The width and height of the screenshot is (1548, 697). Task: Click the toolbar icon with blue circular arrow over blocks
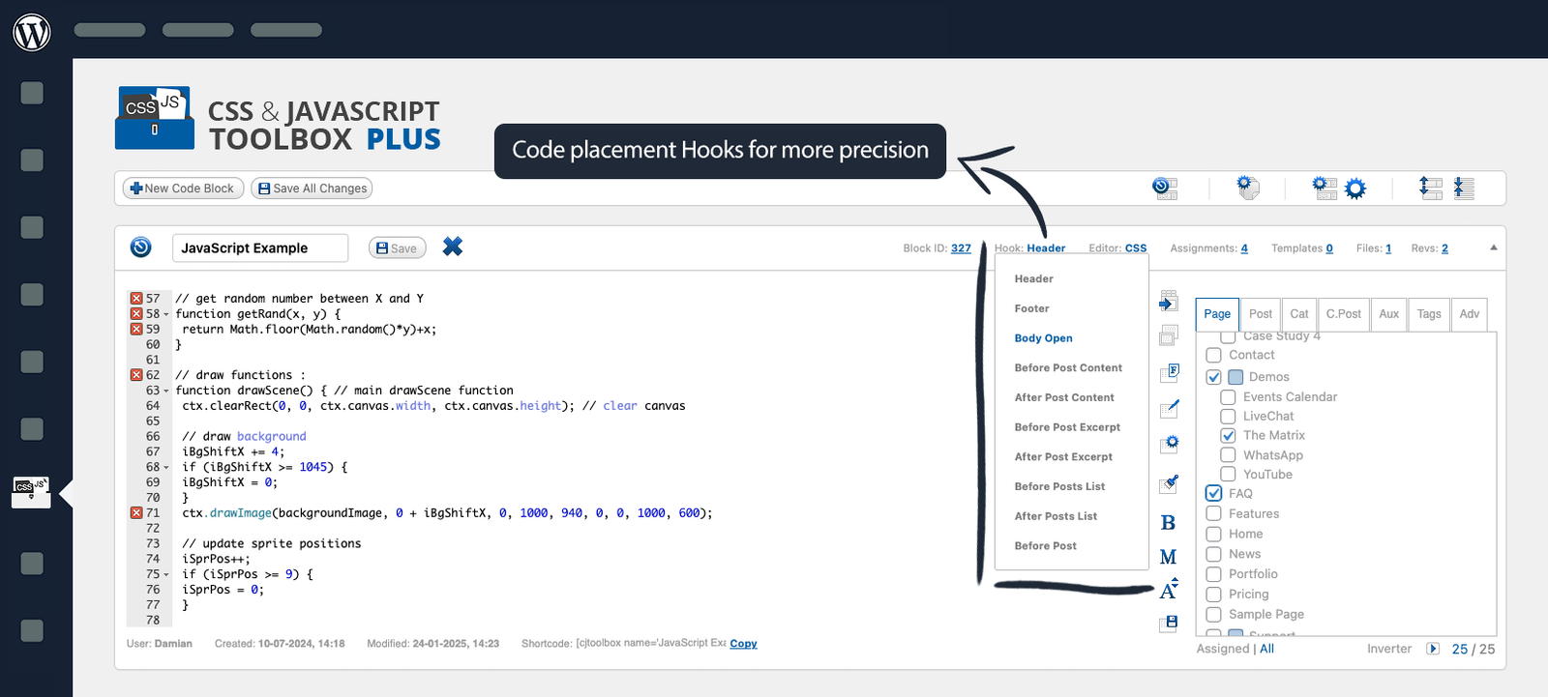(1165, 188)
